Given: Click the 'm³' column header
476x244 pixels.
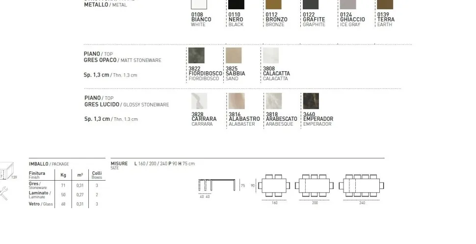Looking at the screenshot, I should [80, 175].
